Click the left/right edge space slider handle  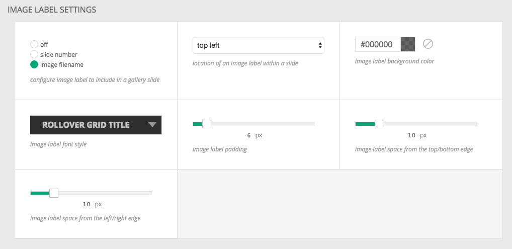[53, 193]
